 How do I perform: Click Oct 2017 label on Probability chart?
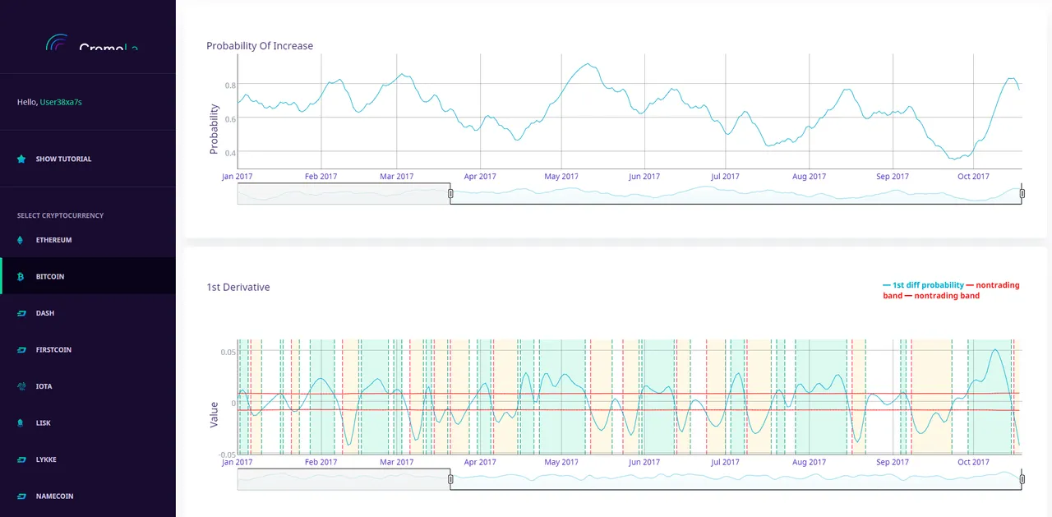coord(974,176)
